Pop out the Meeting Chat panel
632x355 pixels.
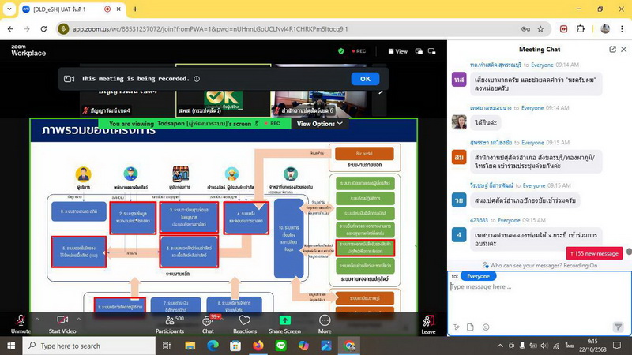612,49
